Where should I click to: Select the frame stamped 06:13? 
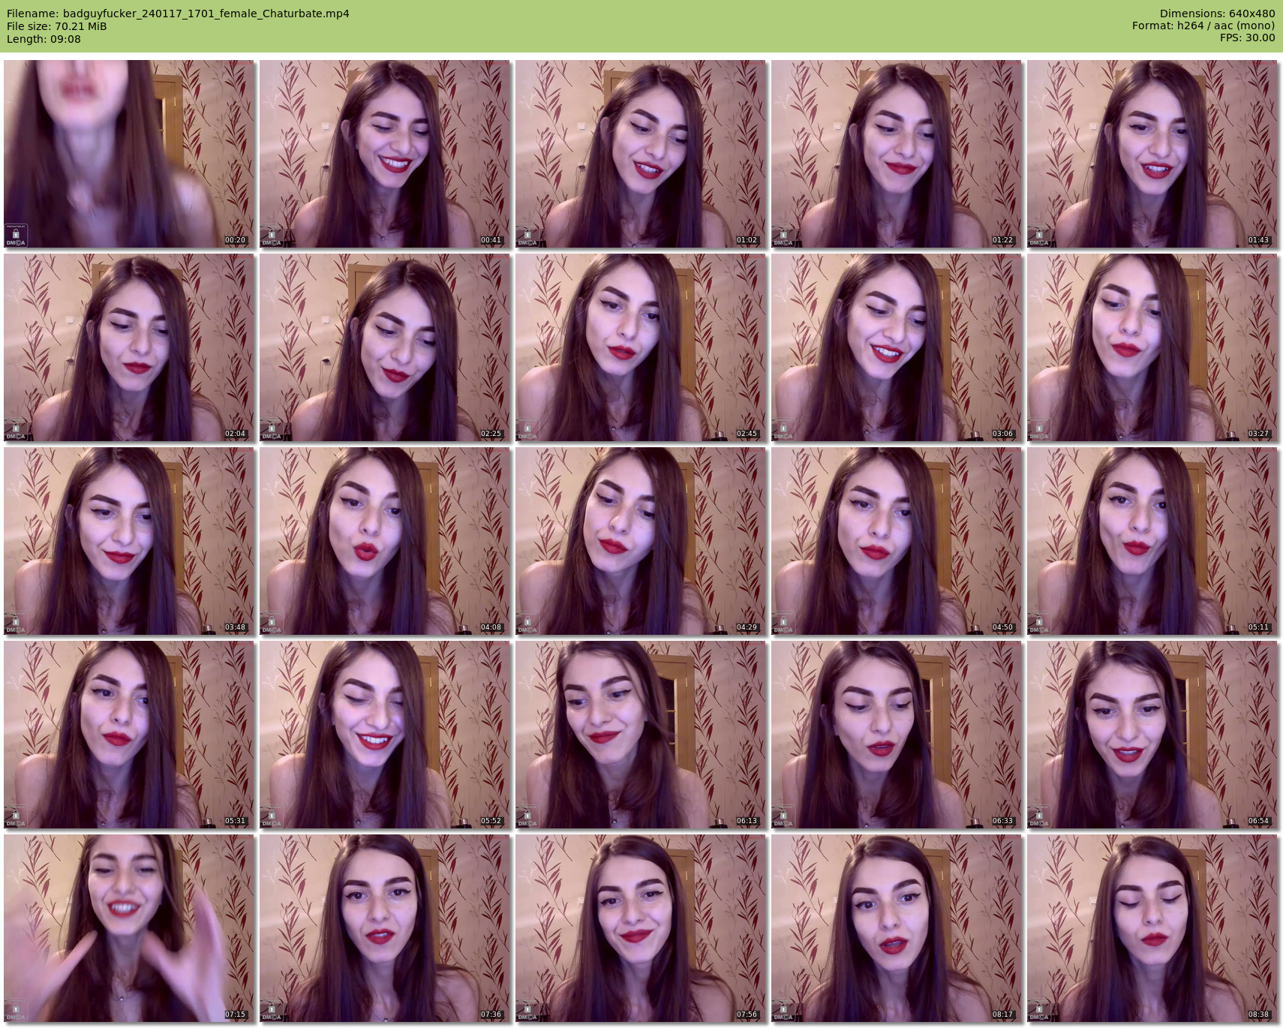click(640, 734)
